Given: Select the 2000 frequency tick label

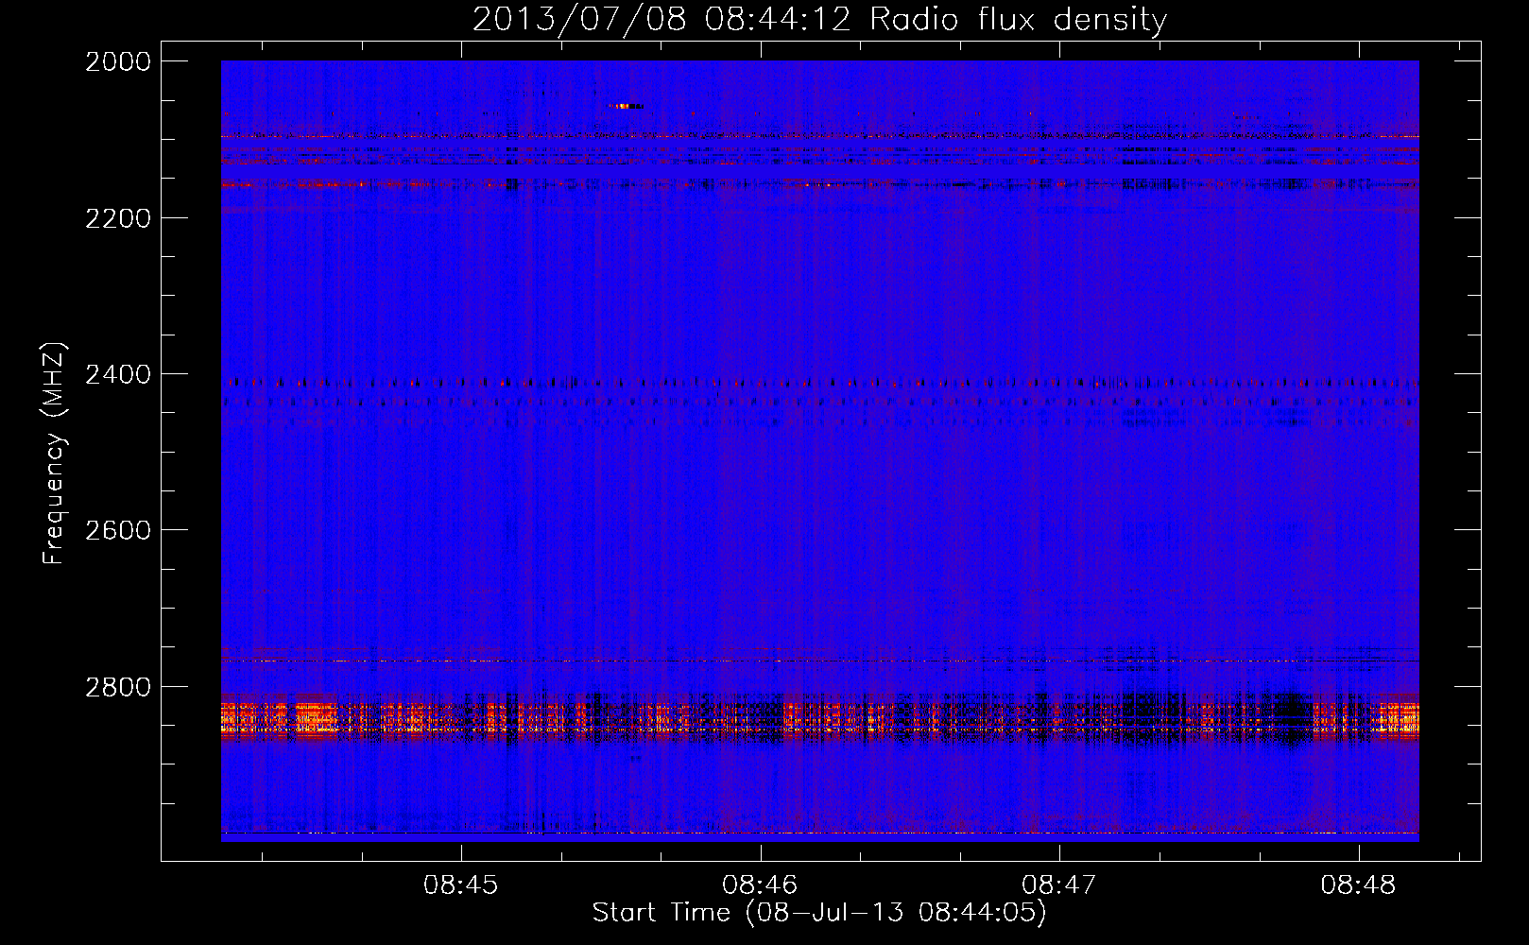Looking at the screenshot, I should click(118, 61).
